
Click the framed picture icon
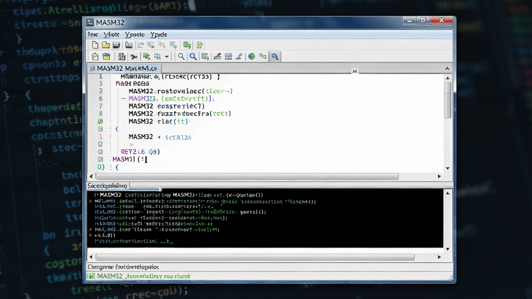click(x=229, y=57)
